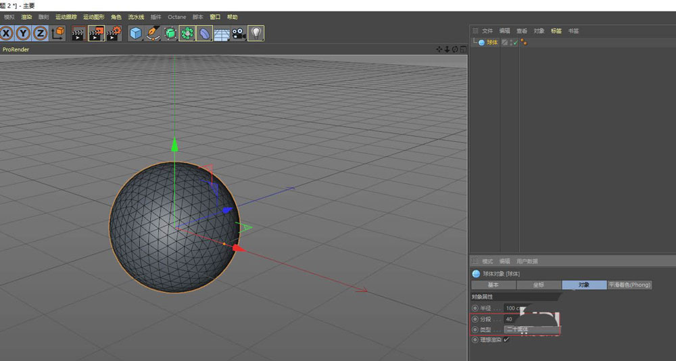Select the 球体 object in object manager
The width and height of the screenshot is (676, 361).
point(491,43)
